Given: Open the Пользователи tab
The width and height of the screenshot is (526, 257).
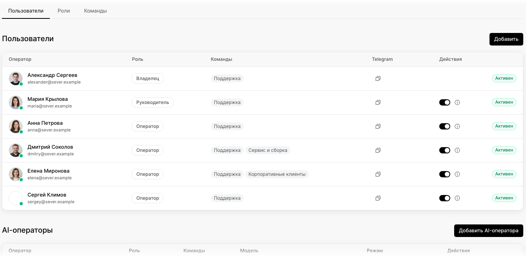Looking at the screenshot, I should click(x=26, y=11).
